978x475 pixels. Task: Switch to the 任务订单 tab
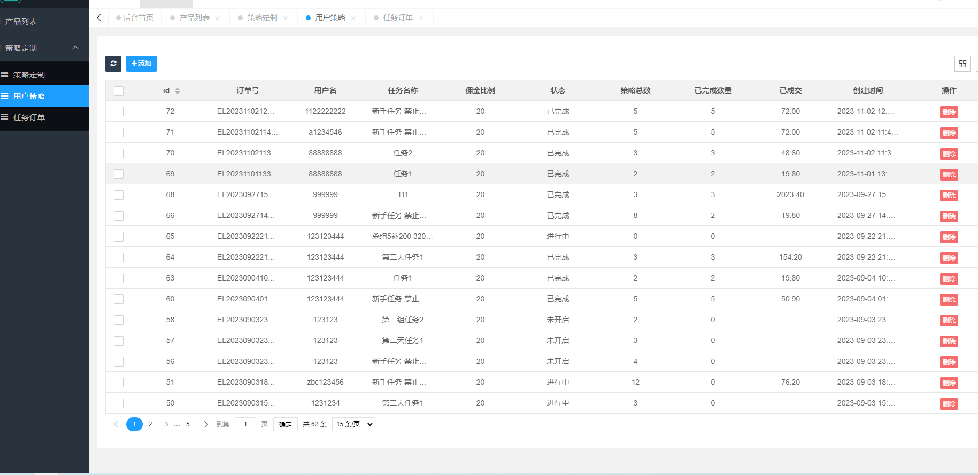[x=398, y=18]
